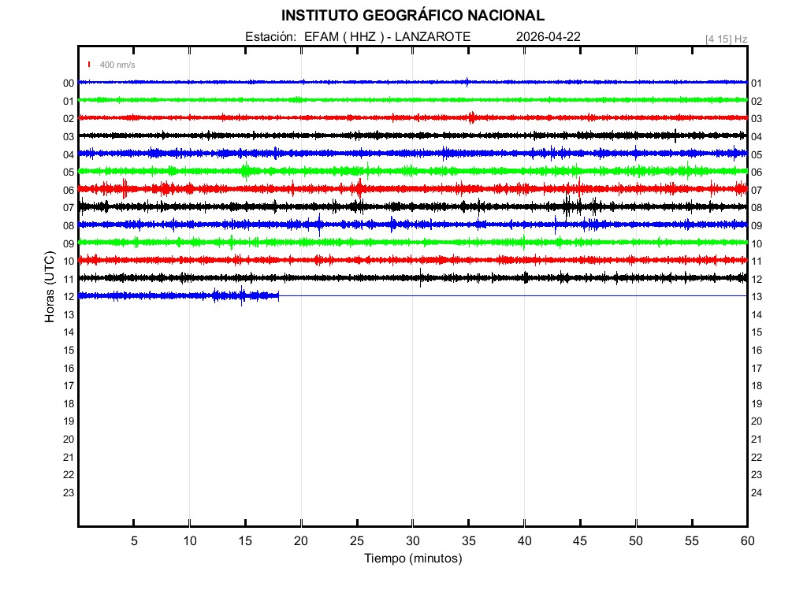The image size is (807, 605).
Task: Click the Horas (UTC) vertical axis label
Action: click(50, 288)
